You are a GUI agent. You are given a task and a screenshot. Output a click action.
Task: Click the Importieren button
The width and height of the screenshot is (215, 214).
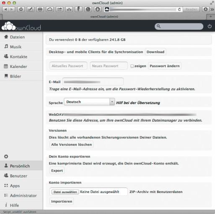[62, 201]
